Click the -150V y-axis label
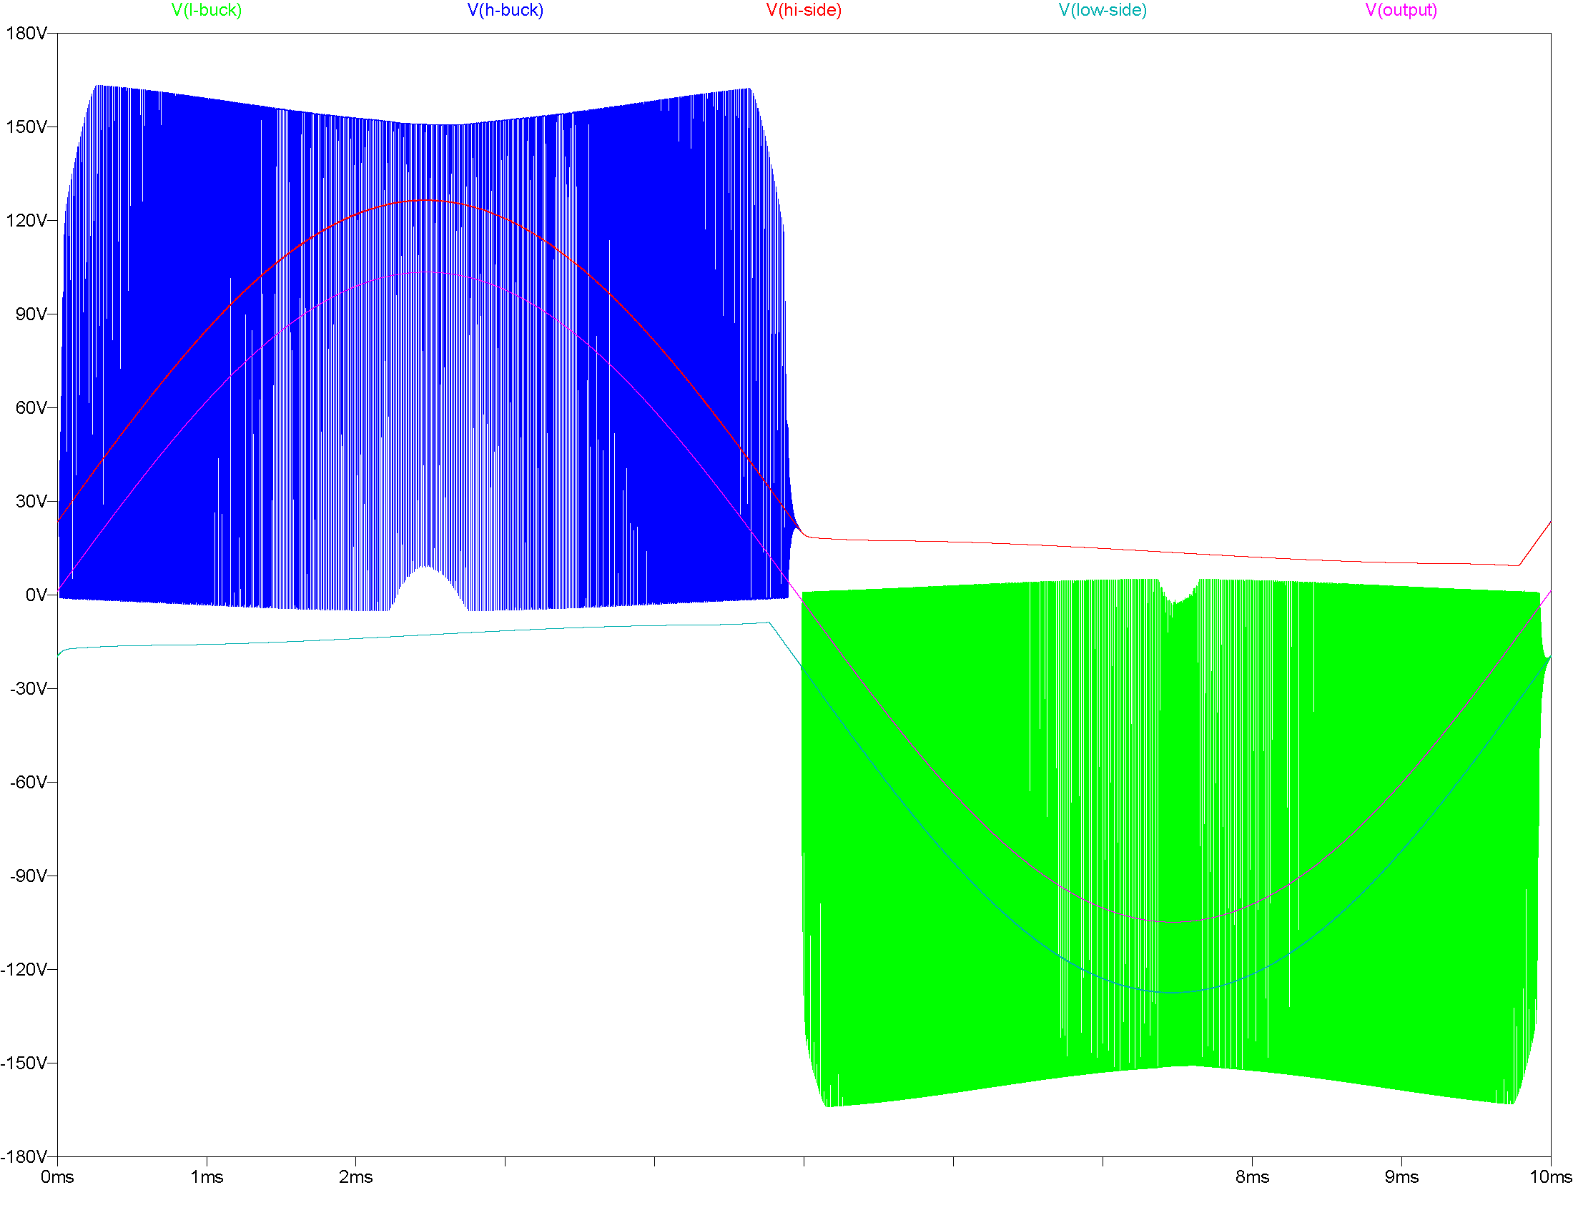Image resolution: width=1573 pixels, height=1215 pixels. point(24,1062)
